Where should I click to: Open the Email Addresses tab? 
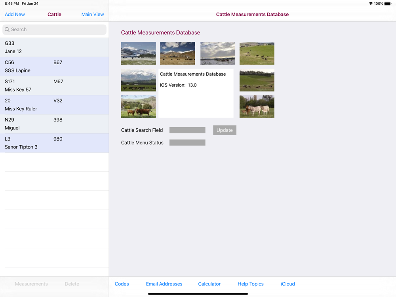coord(164,284)
